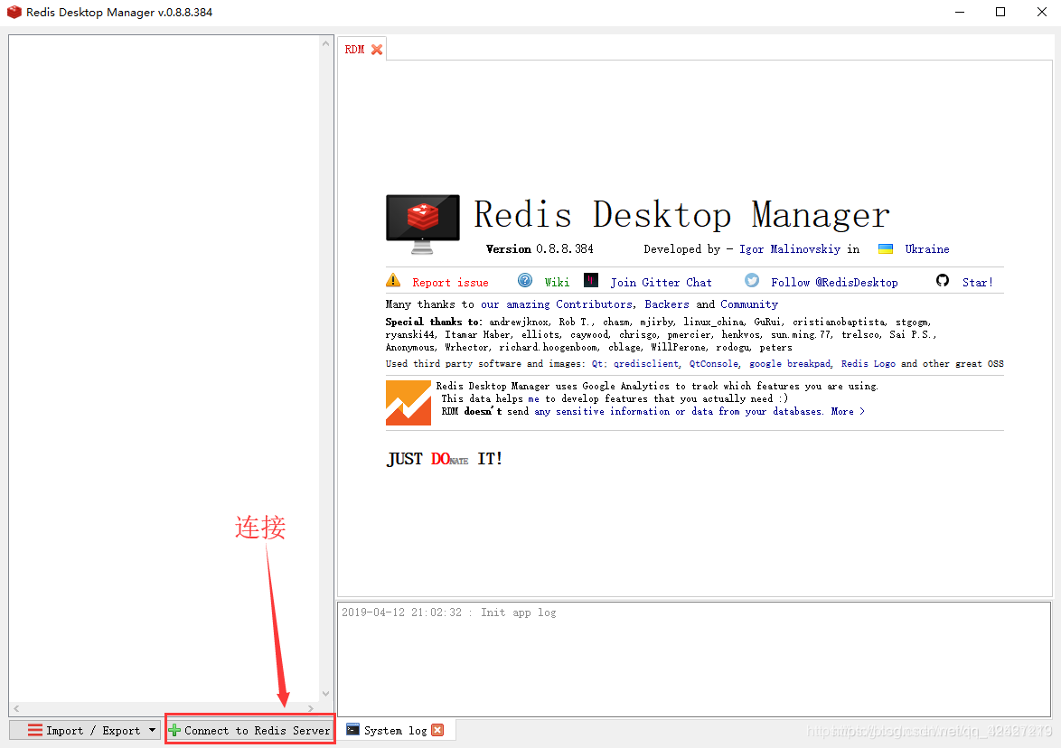Open the Backers link

[666, 304]
